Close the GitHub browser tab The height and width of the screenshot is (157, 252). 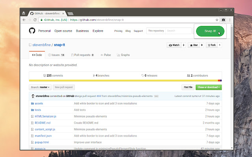point(63,13)
